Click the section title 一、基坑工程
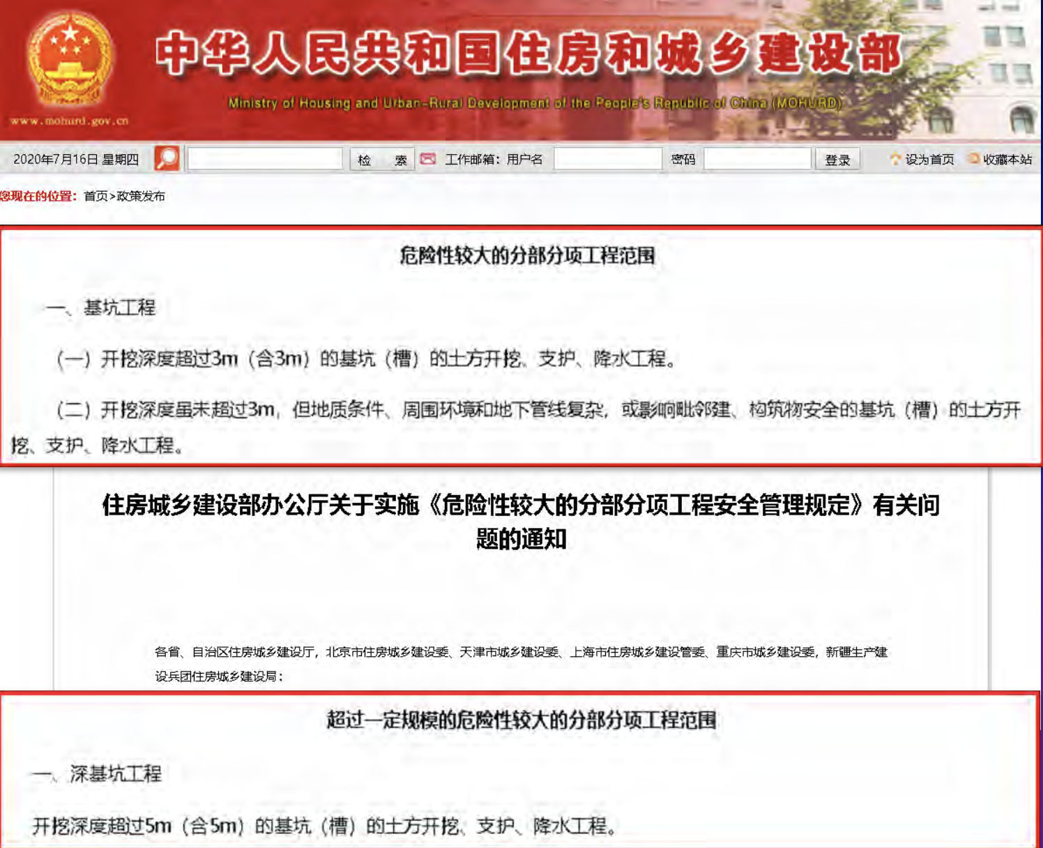This screenshot has height=848, width=1043. coord(100,308)
